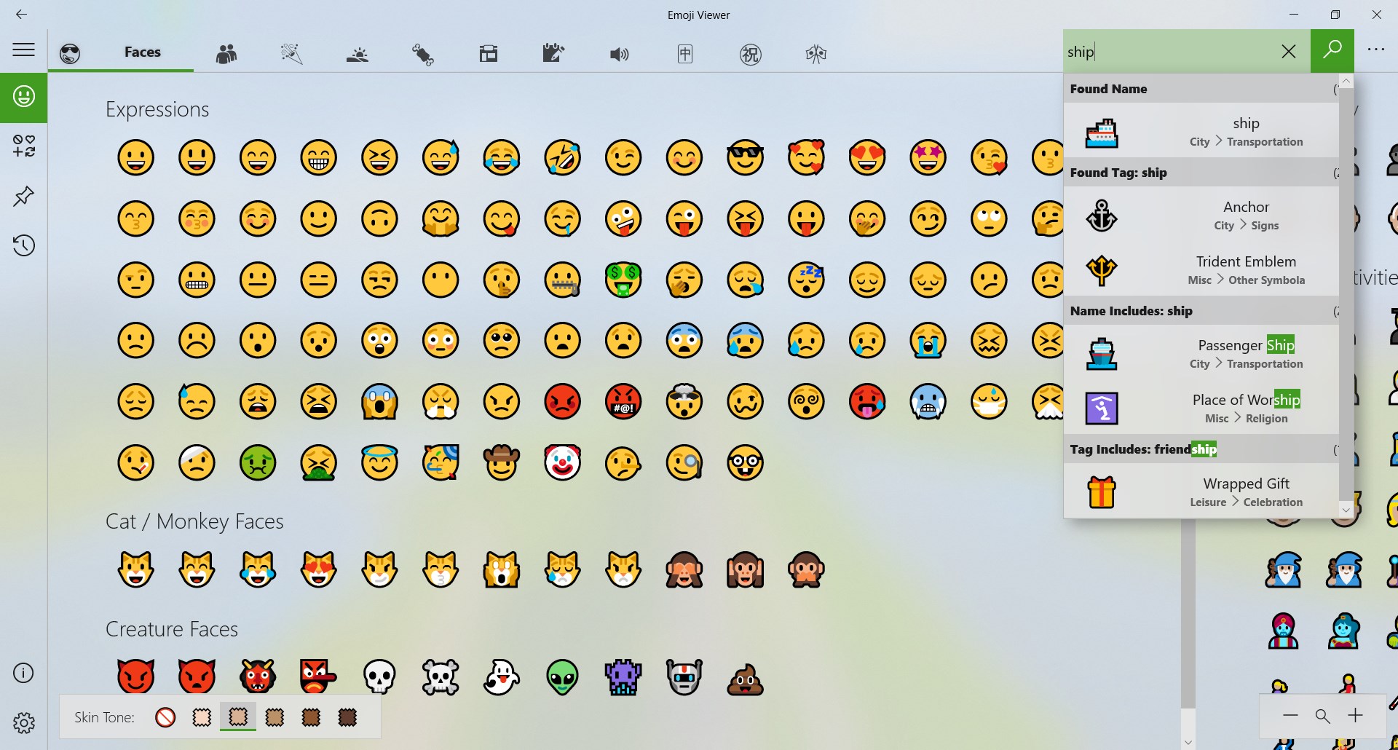Choose the nerd face with glasses emoji
The height and width of the screenshot is (750, 1398).
tap(745, 462)
